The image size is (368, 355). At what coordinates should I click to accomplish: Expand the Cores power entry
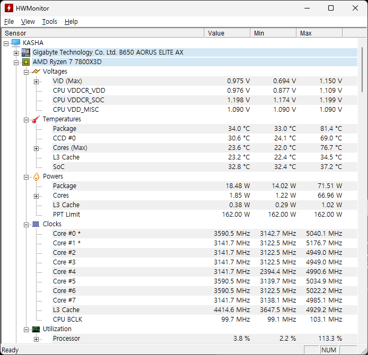click(x=36, y=196)
